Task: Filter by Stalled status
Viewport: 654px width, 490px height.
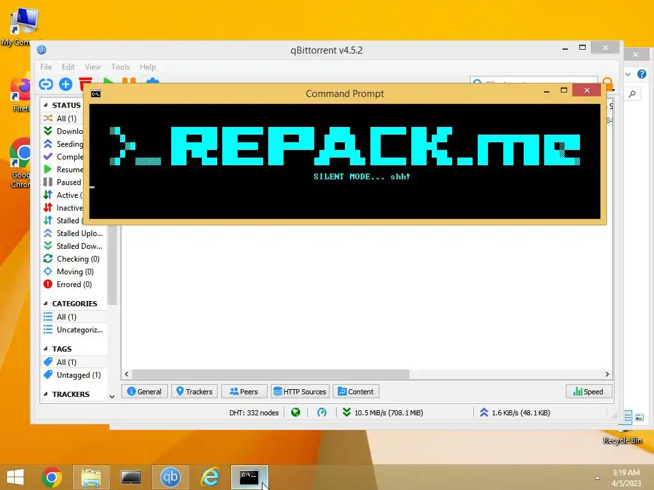Action: click(x=63, y=220)
